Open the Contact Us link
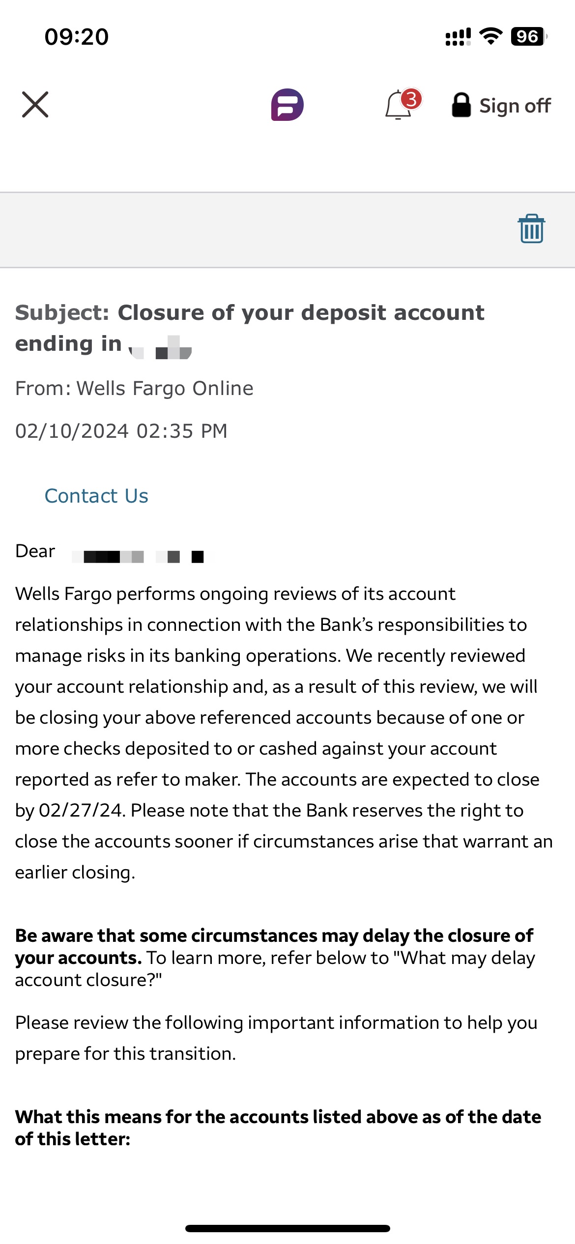575x1244 pixels. [96, 496]
